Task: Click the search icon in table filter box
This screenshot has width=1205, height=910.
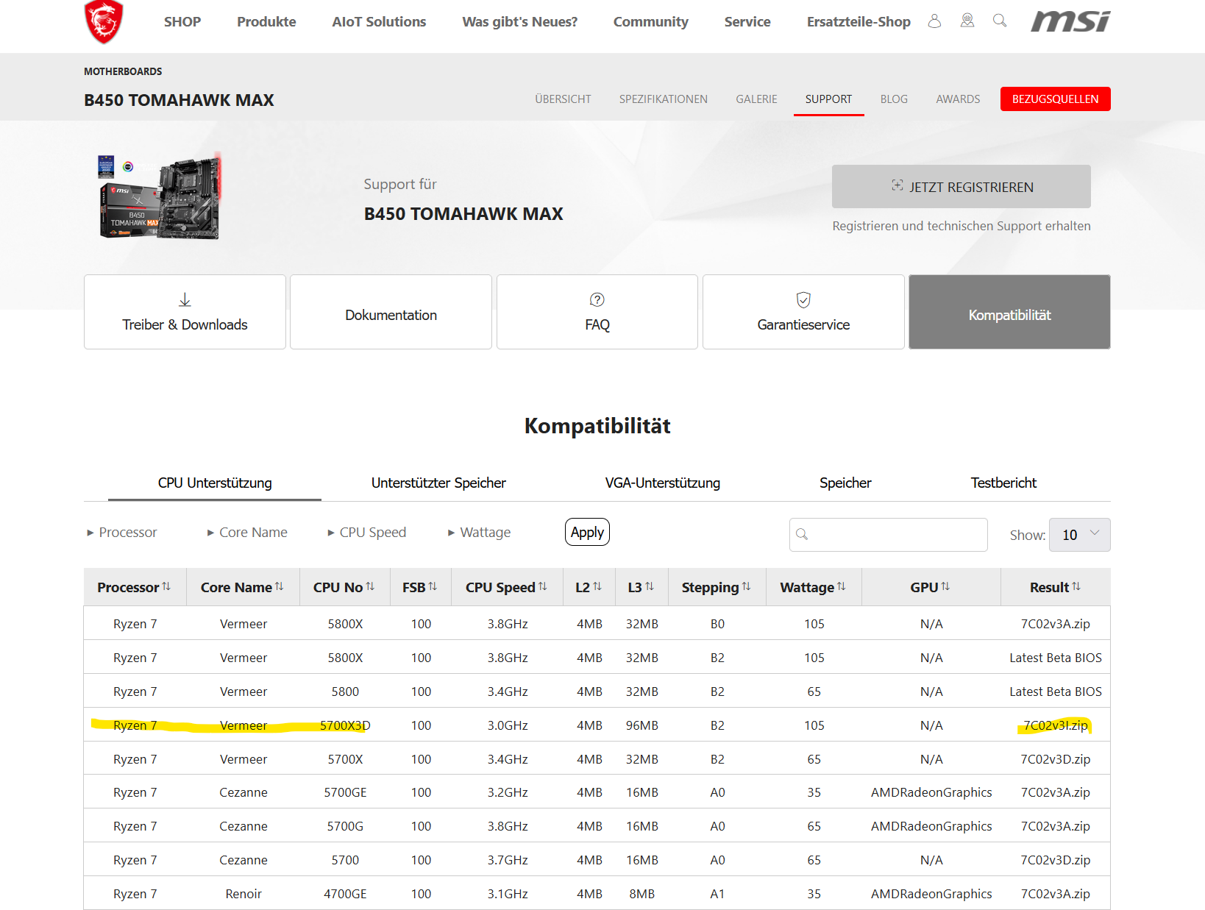Action: click(802, 534)
